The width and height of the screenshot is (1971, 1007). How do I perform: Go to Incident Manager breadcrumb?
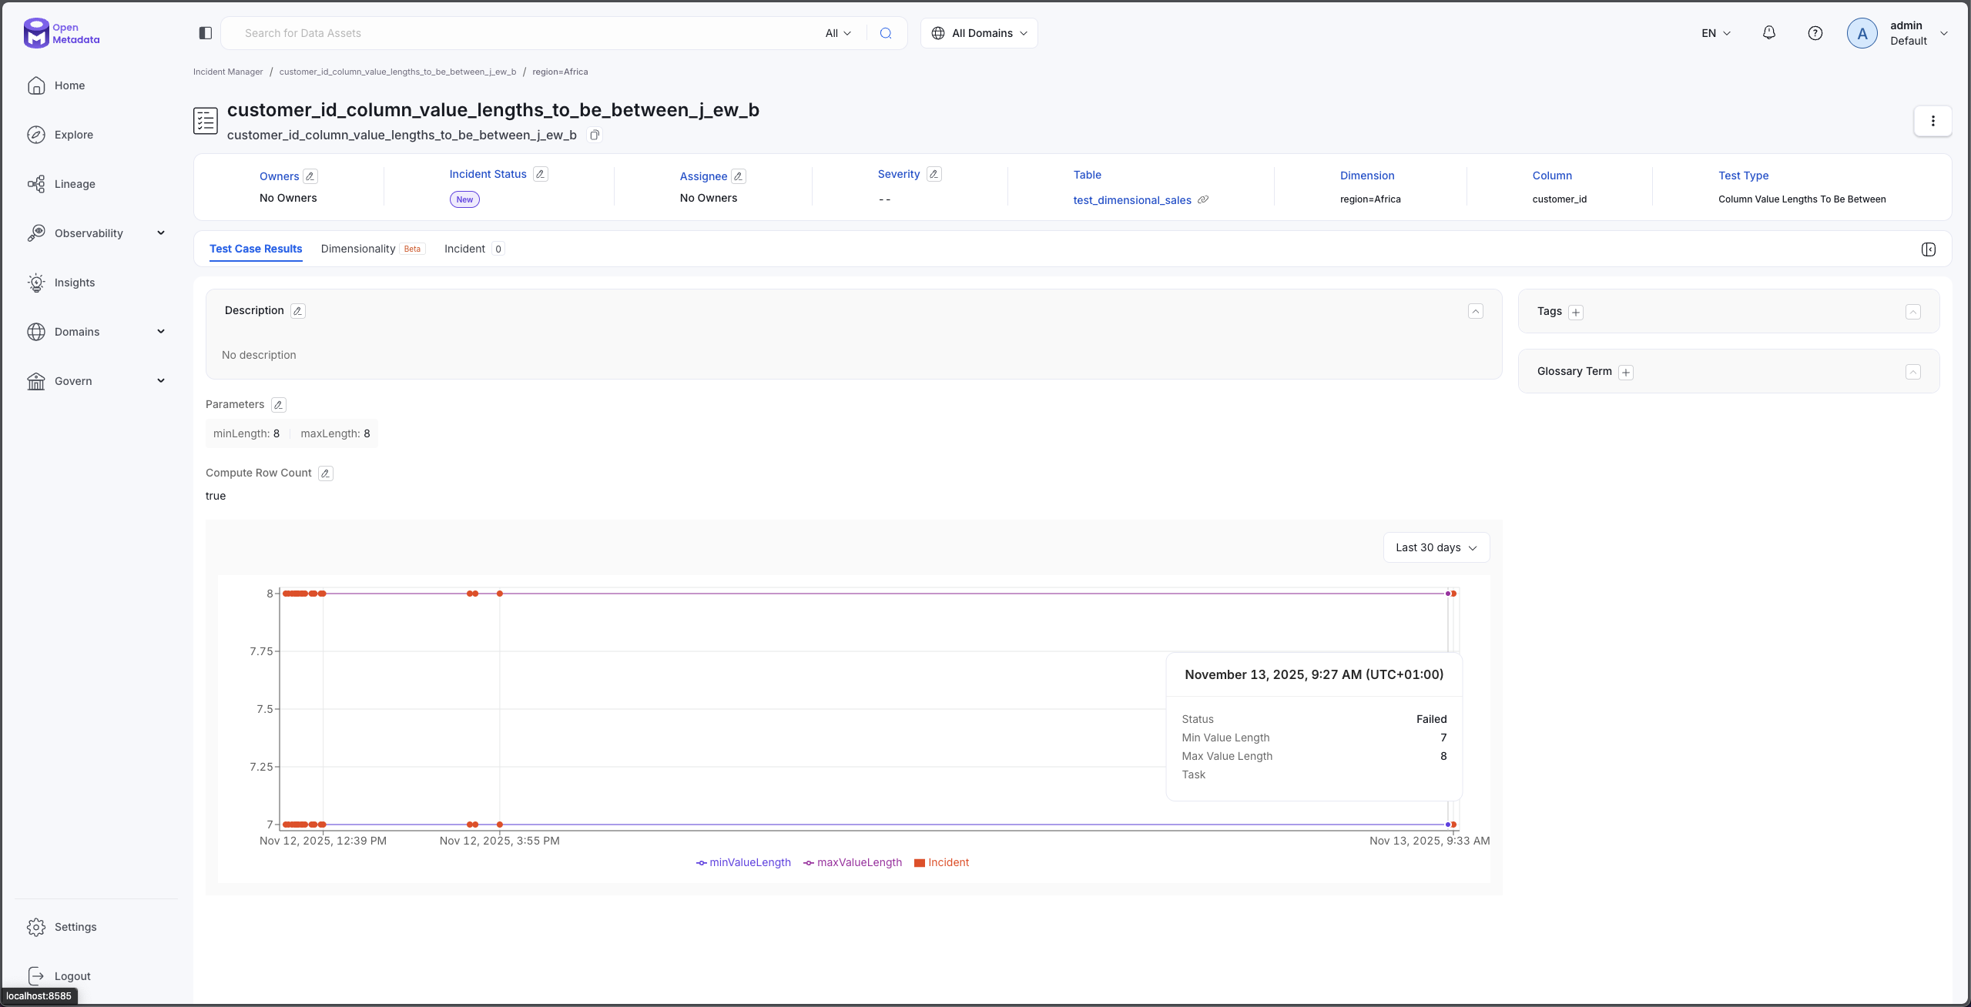pyautogui.click(x=228, y=72)
